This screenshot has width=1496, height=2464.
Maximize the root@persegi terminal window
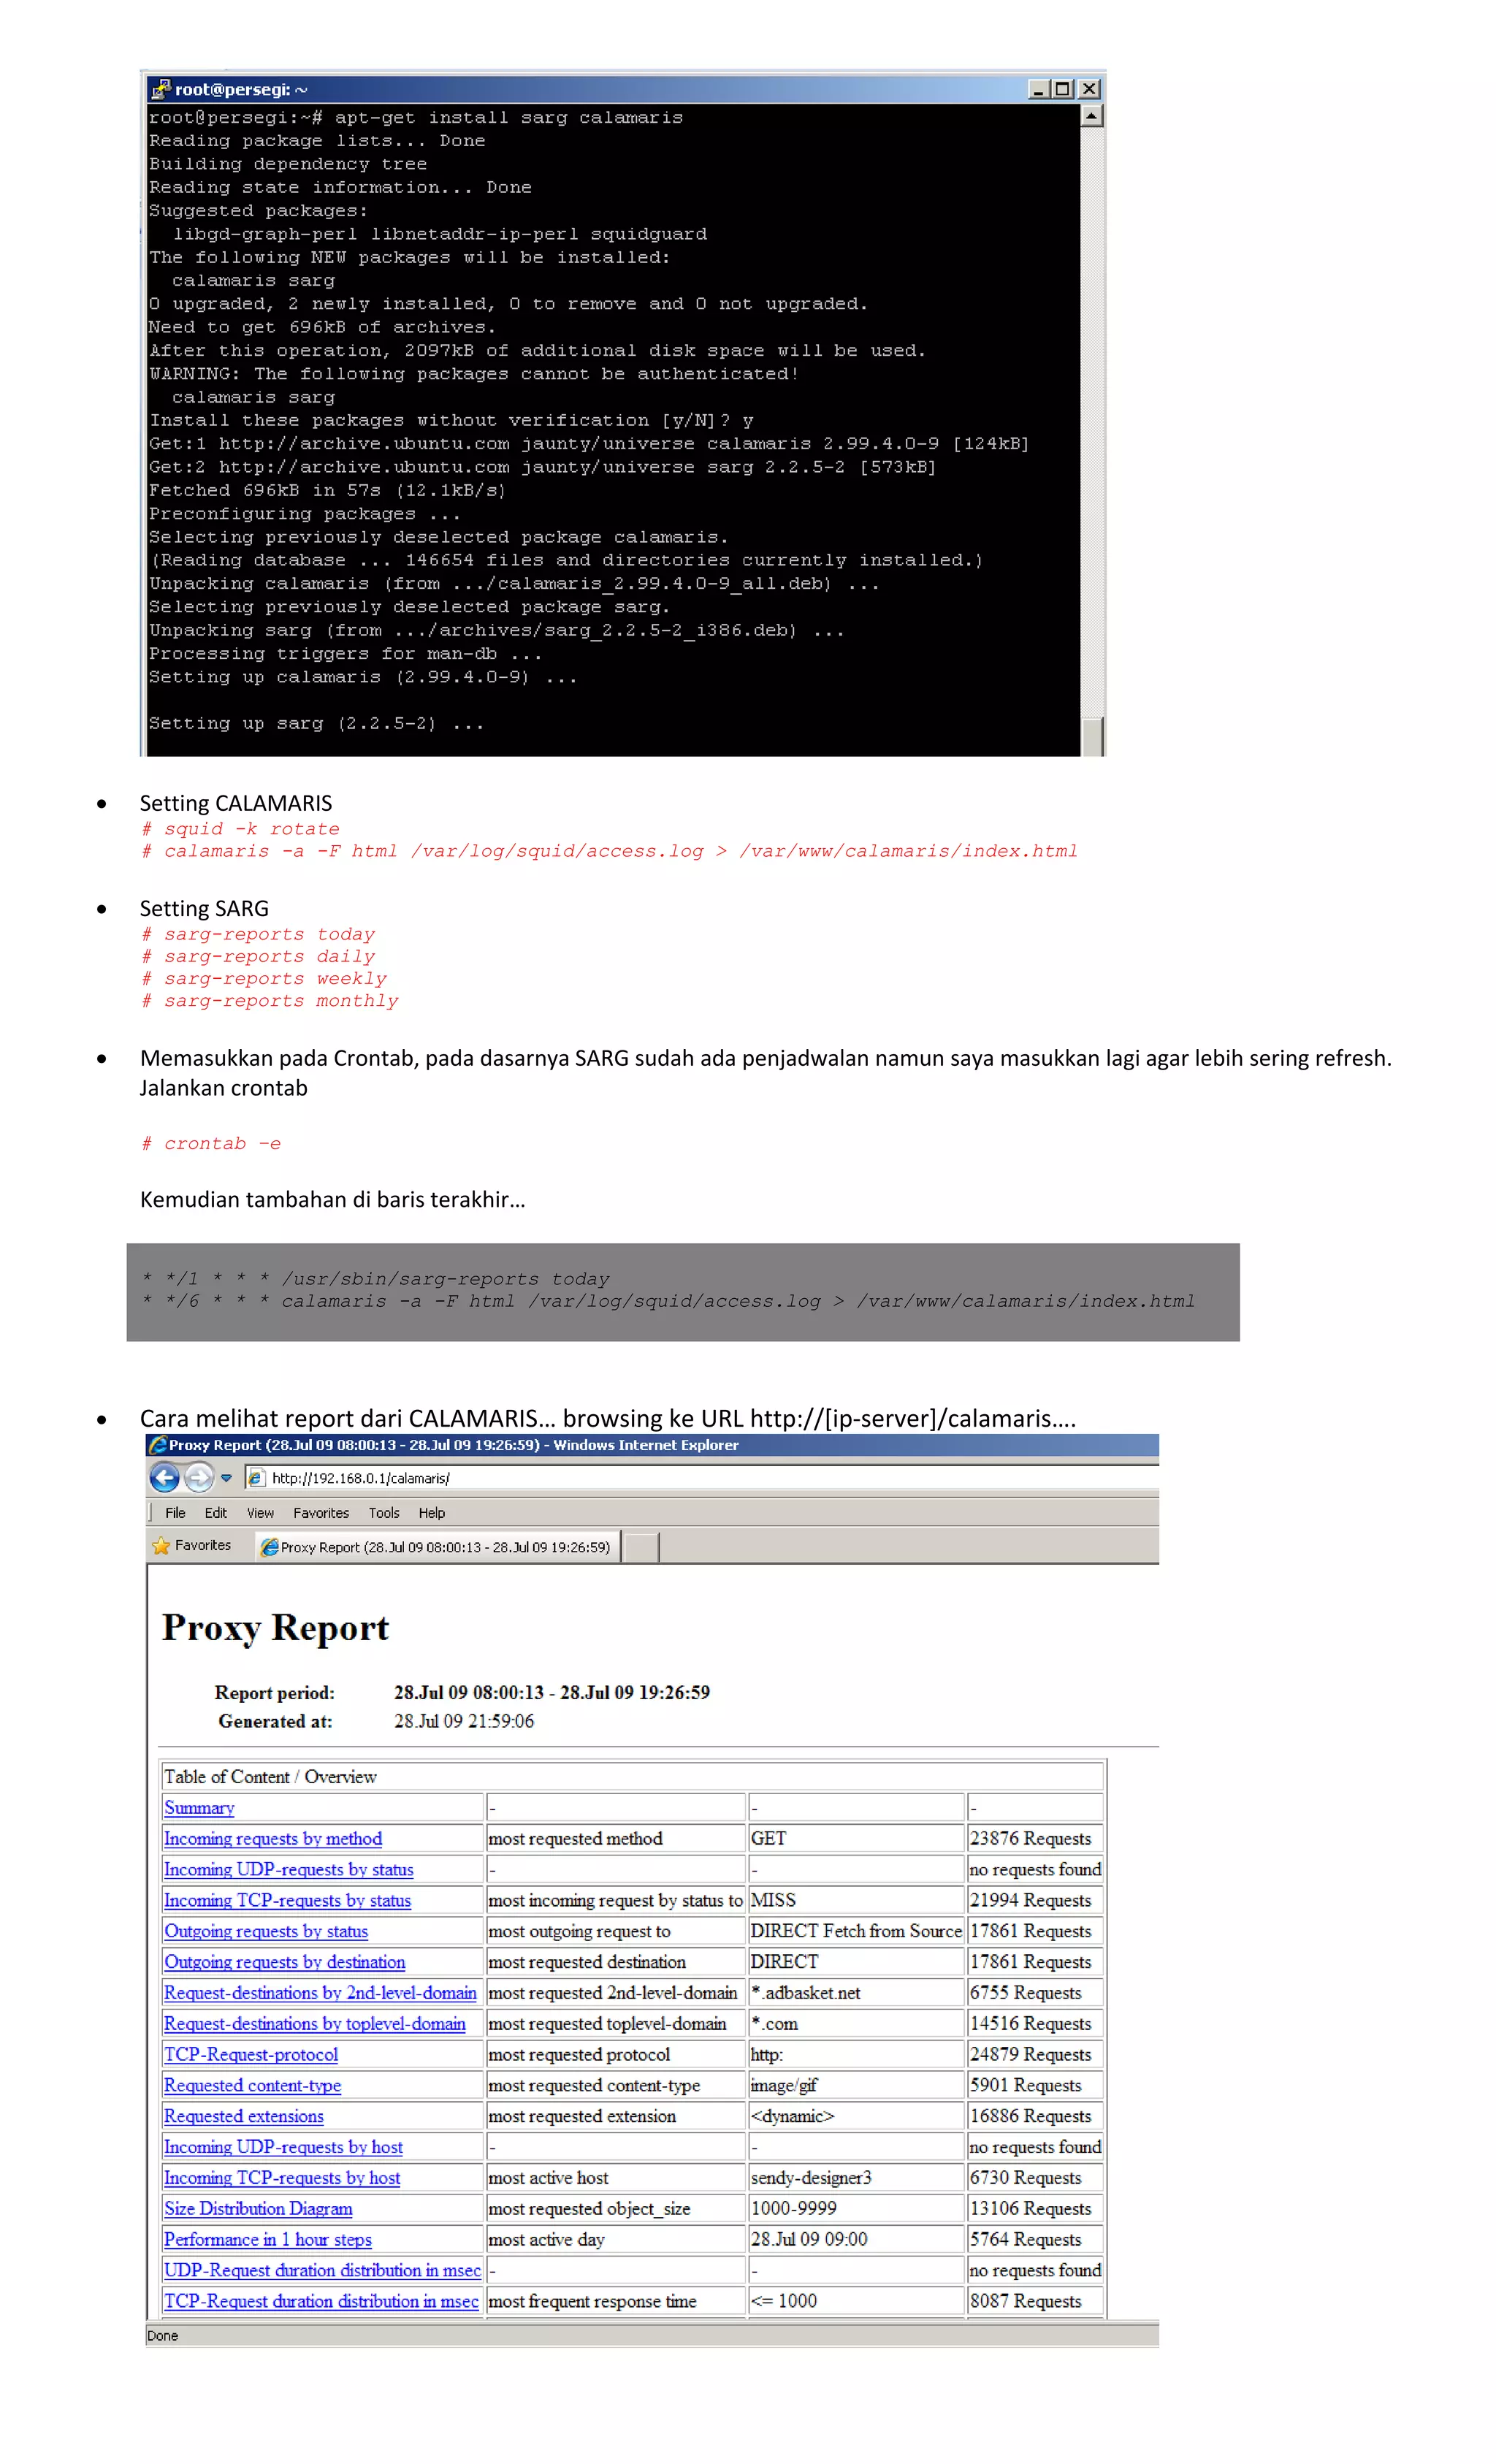(x=1063, y=89)
